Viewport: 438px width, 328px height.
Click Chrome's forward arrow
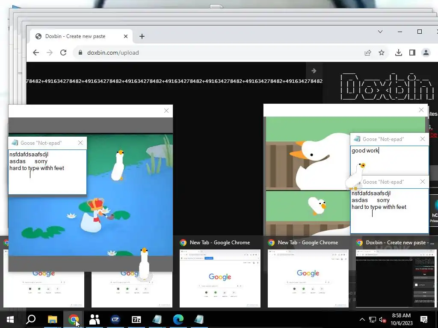coord(50,53)
